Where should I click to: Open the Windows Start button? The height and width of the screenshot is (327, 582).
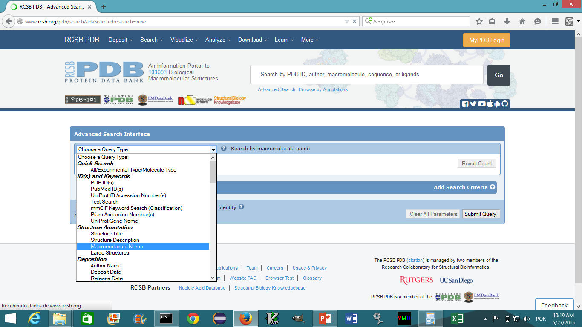pyautogui.click(x=11, y=318)
